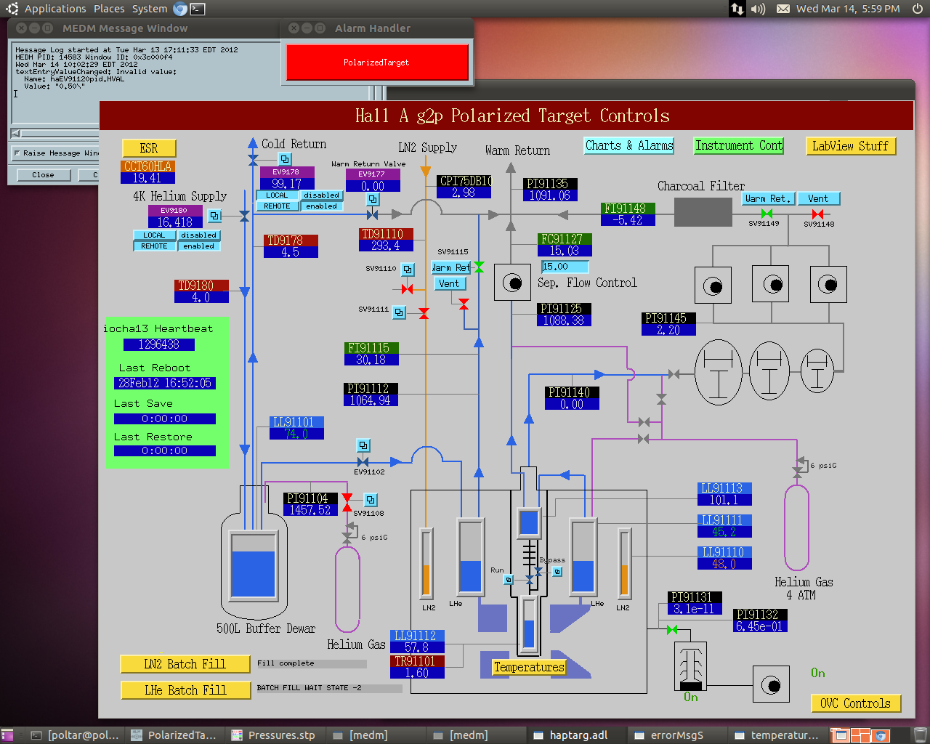Set EV9180 control to REMOTE
Viewport: 930px width, 744px height.
coord(154,246)
